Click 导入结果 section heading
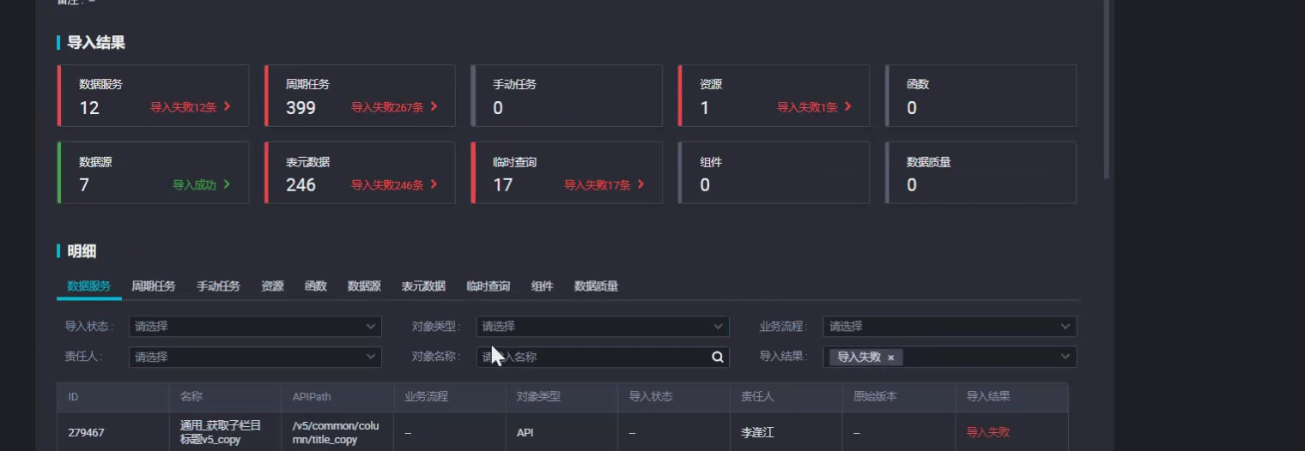1305x451 pixels. tap(96, 43)
